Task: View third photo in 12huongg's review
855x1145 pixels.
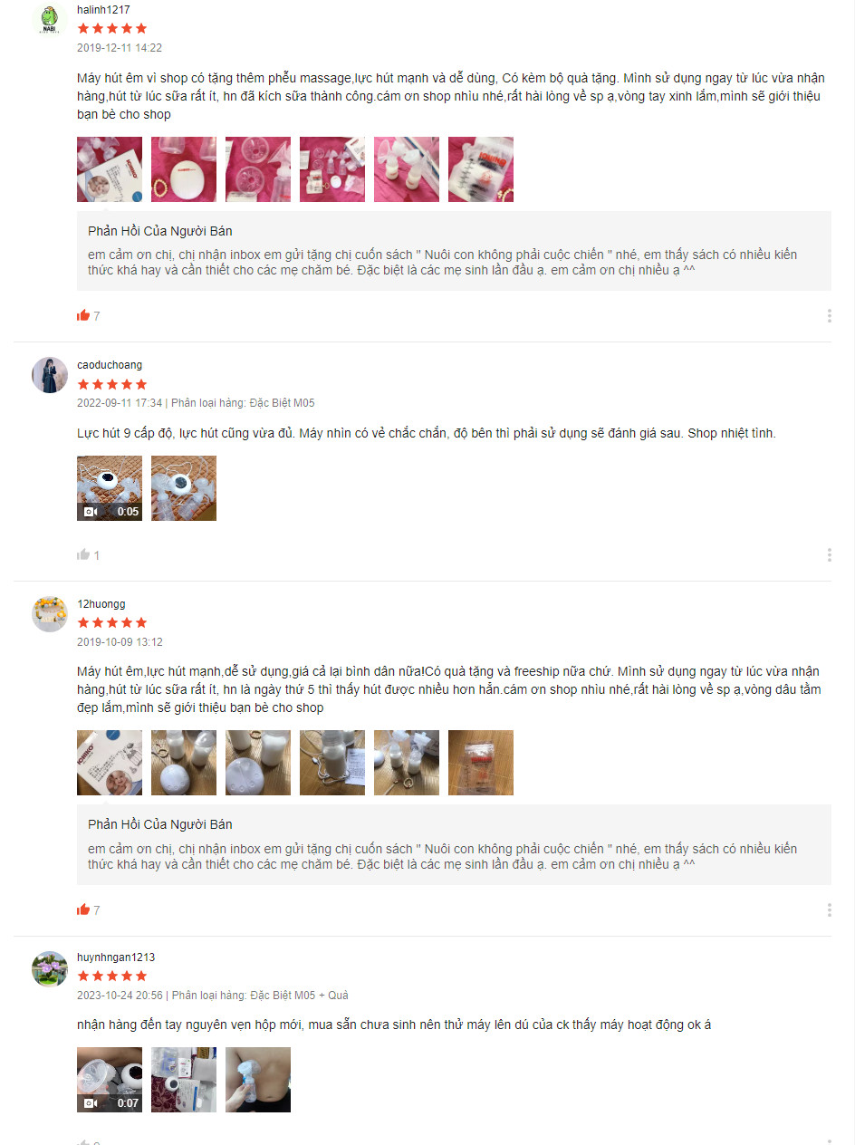Action: [258, 763]
